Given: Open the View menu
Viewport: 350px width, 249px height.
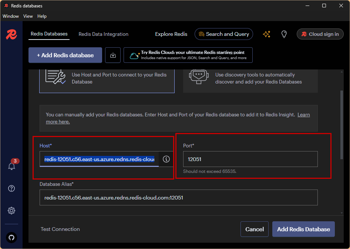Looking at the screenshot, I should (28, 16).
